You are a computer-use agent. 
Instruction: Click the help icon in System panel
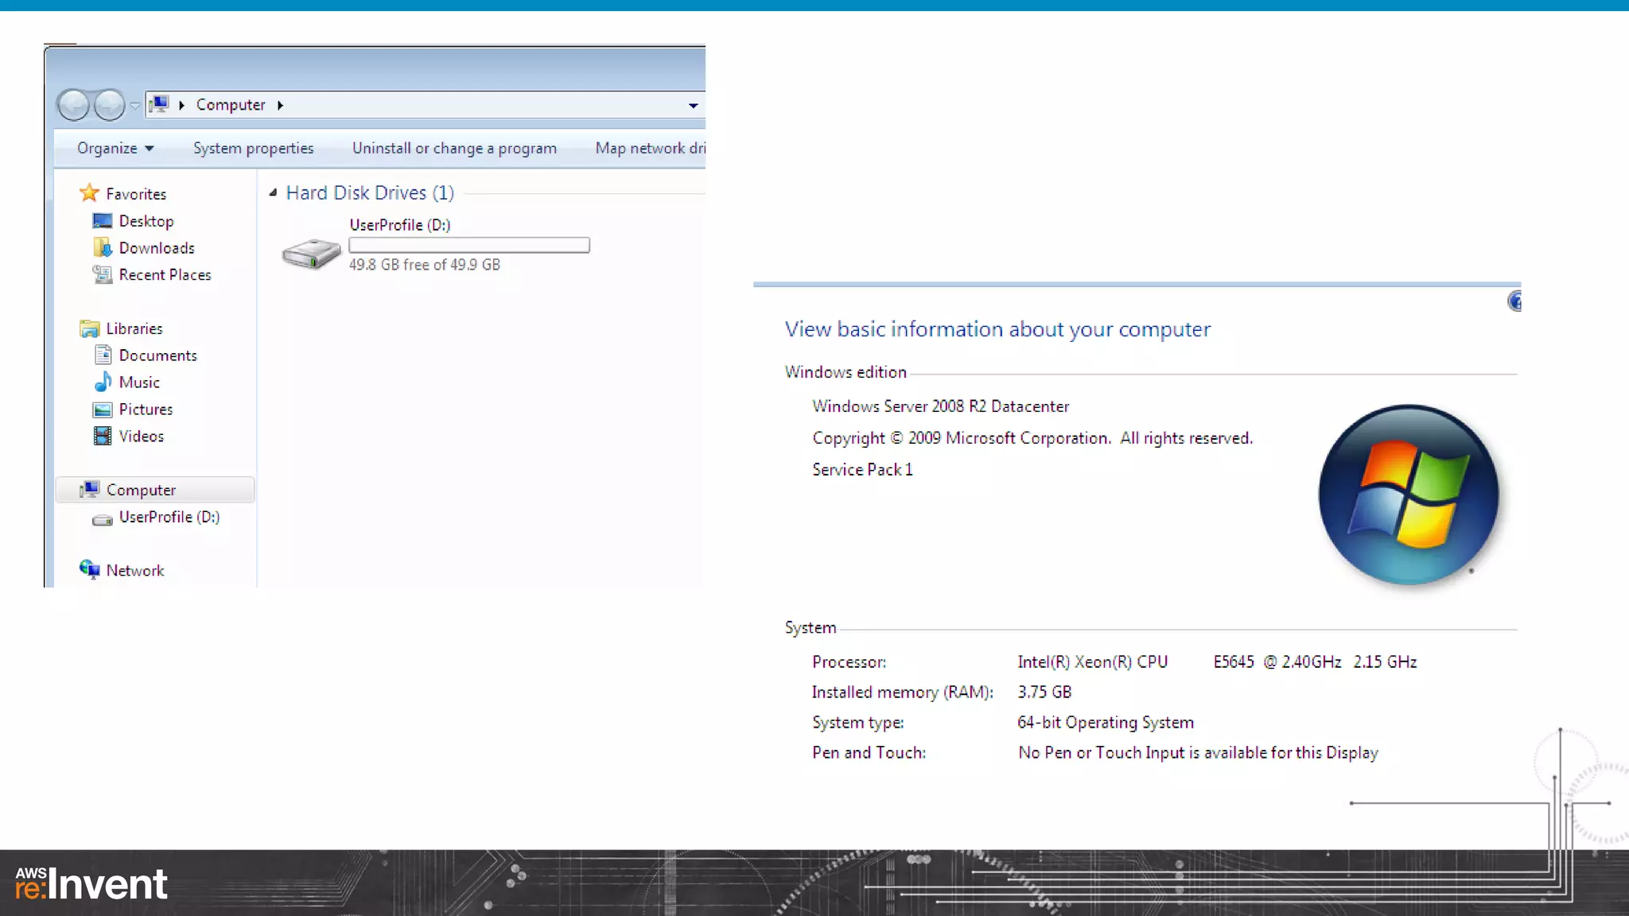(x=1514, y=301)
